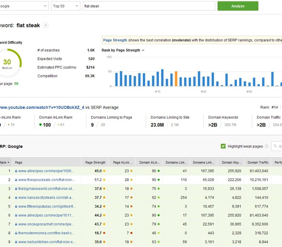Toggle the green checkbox above the SERP table

click(x=223, y=146)
